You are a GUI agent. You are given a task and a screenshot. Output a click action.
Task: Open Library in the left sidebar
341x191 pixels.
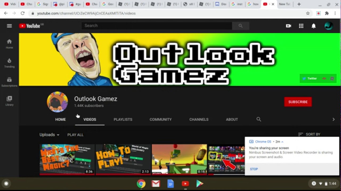[9, 101]
